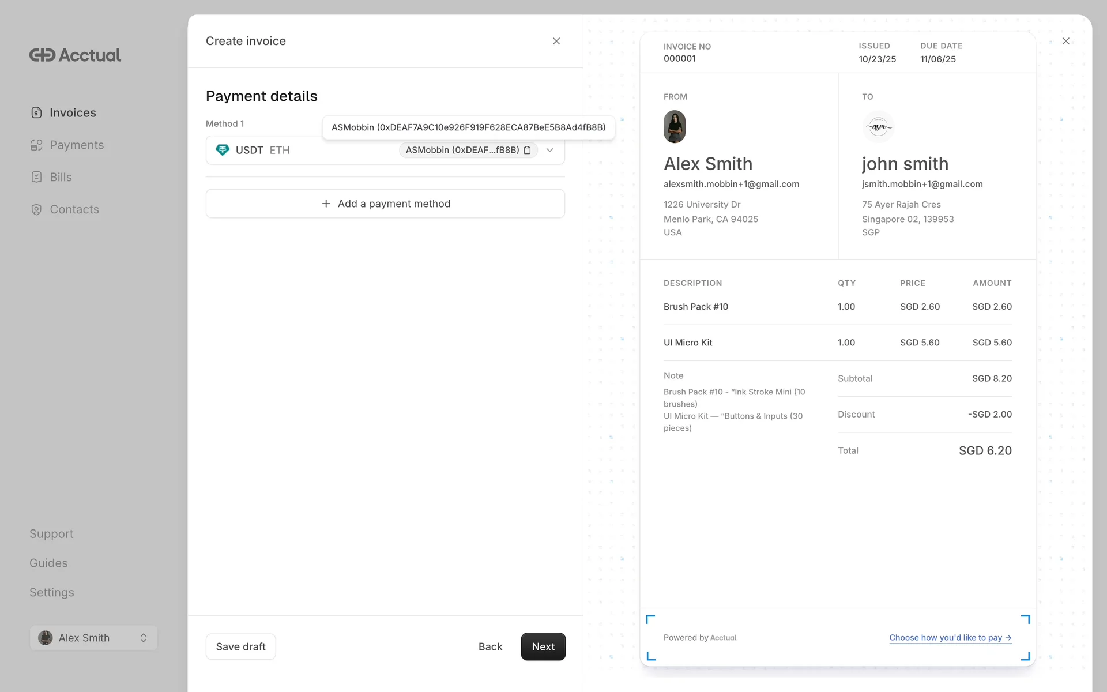Go Back to previous step
This screenshot has width=1107, height=692.
point(490,647)
